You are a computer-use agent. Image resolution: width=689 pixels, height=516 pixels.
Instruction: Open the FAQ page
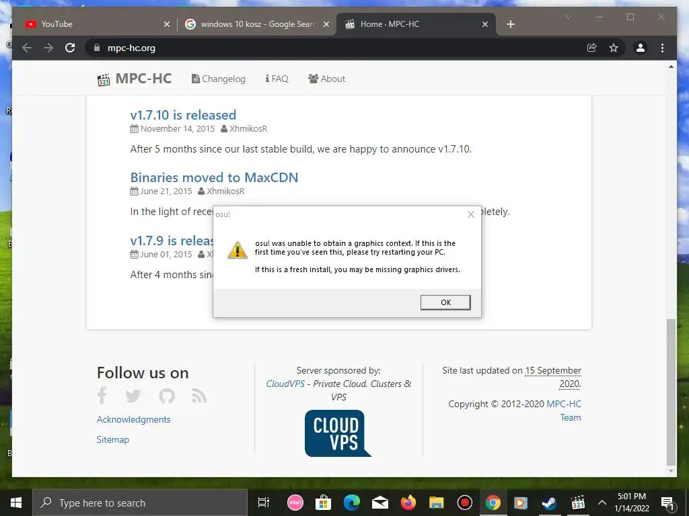pos(277,79)
